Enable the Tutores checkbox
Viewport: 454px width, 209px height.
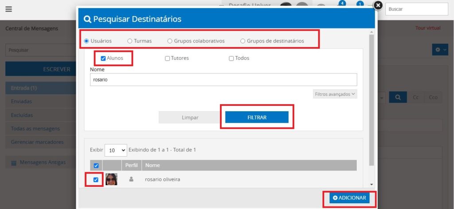(x=167, y=58)
